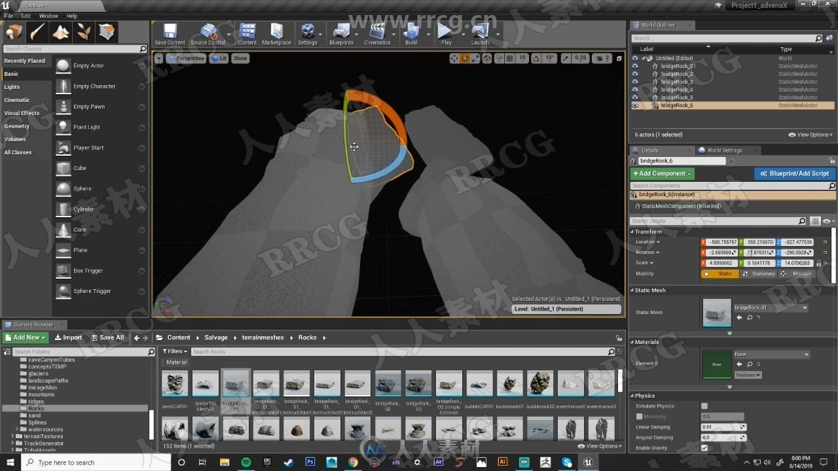Screen dimensions: 838x471
Task: Open File menu
Action: pos(9,16)
